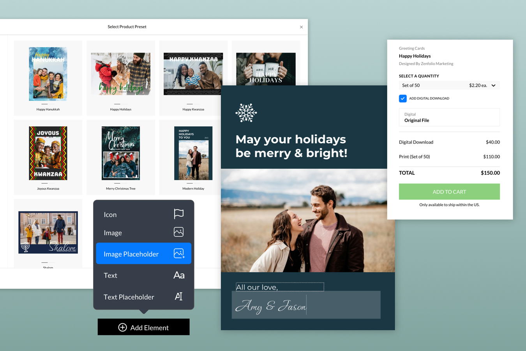Click the picture icon next to Image option
Viewport: 526px width, 351px height.
click(x=178, y=231)
